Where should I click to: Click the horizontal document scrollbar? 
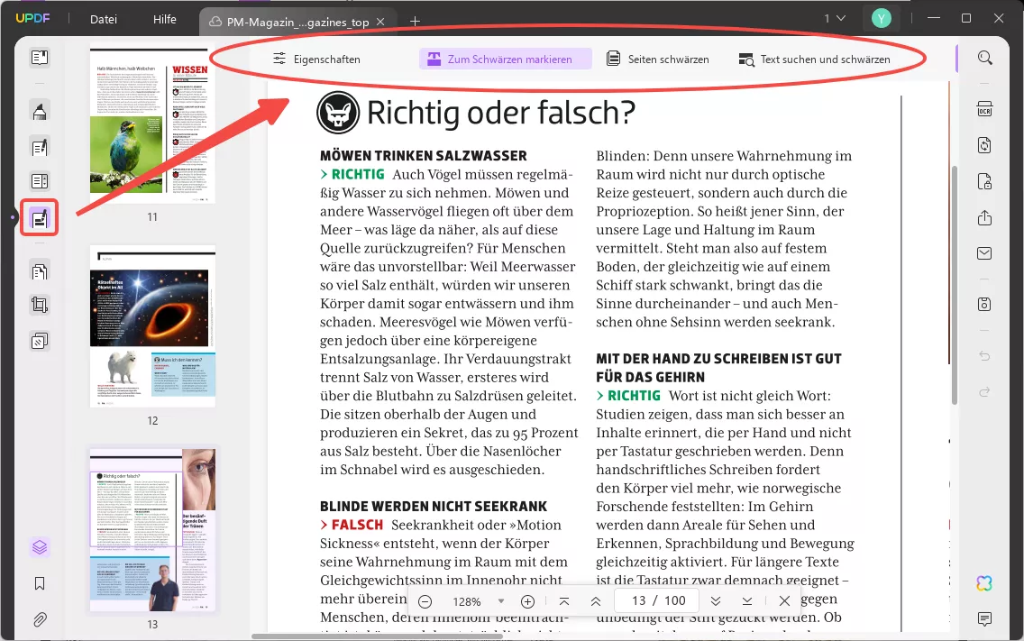point(378,636)
